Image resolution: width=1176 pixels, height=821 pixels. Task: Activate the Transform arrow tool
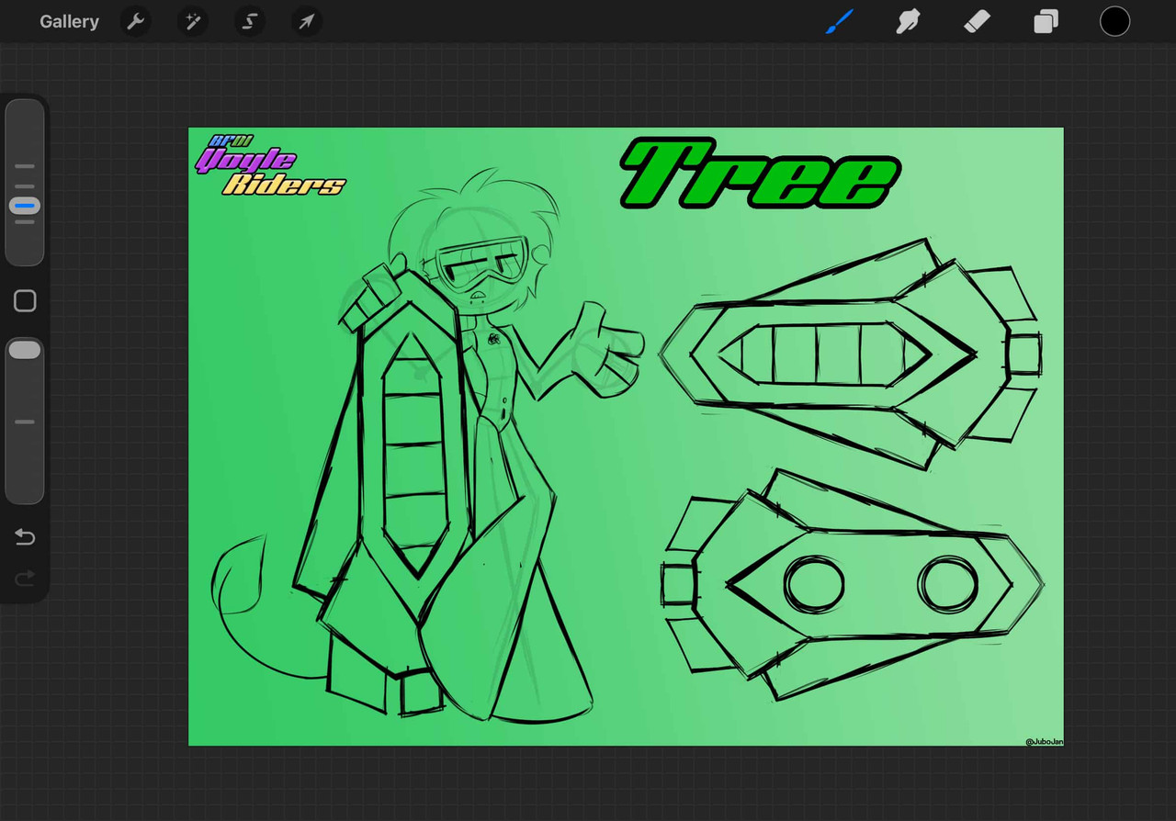point(307,21)
